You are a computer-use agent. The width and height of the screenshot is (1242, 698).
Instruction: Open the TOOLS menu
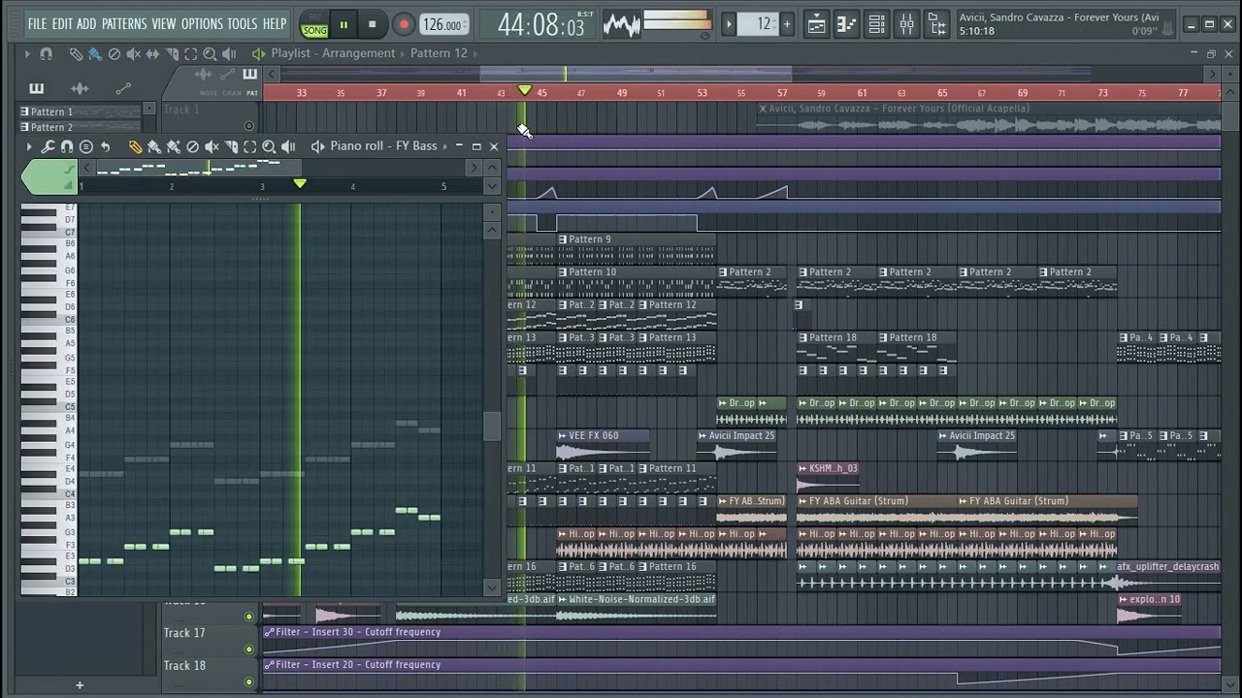[x=243, y=23]
